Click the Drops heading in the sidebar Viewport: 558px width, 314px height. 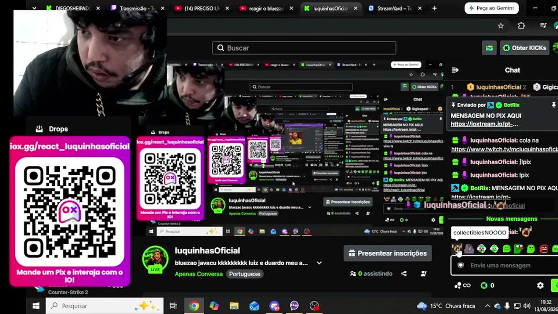pos(58,129)
